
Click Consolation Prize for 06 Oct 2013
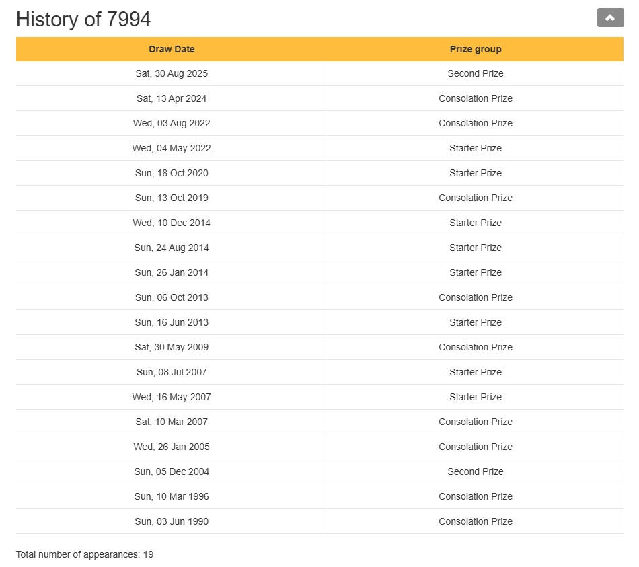coord(475,297)
